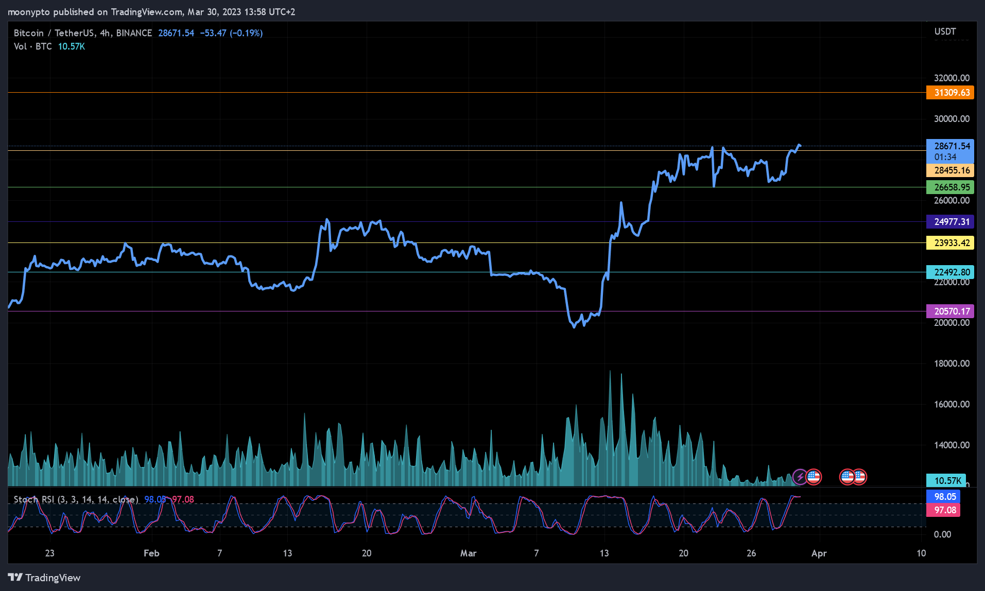Screen dimensions: 985x591
Task: Click the 23 date on time axis
Action: [49, 553]
